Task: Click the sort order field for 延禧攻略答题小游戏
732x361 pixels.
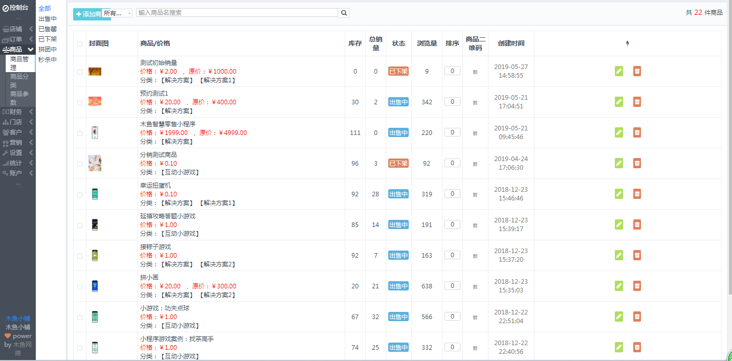Action: click(x=452, y=224)
